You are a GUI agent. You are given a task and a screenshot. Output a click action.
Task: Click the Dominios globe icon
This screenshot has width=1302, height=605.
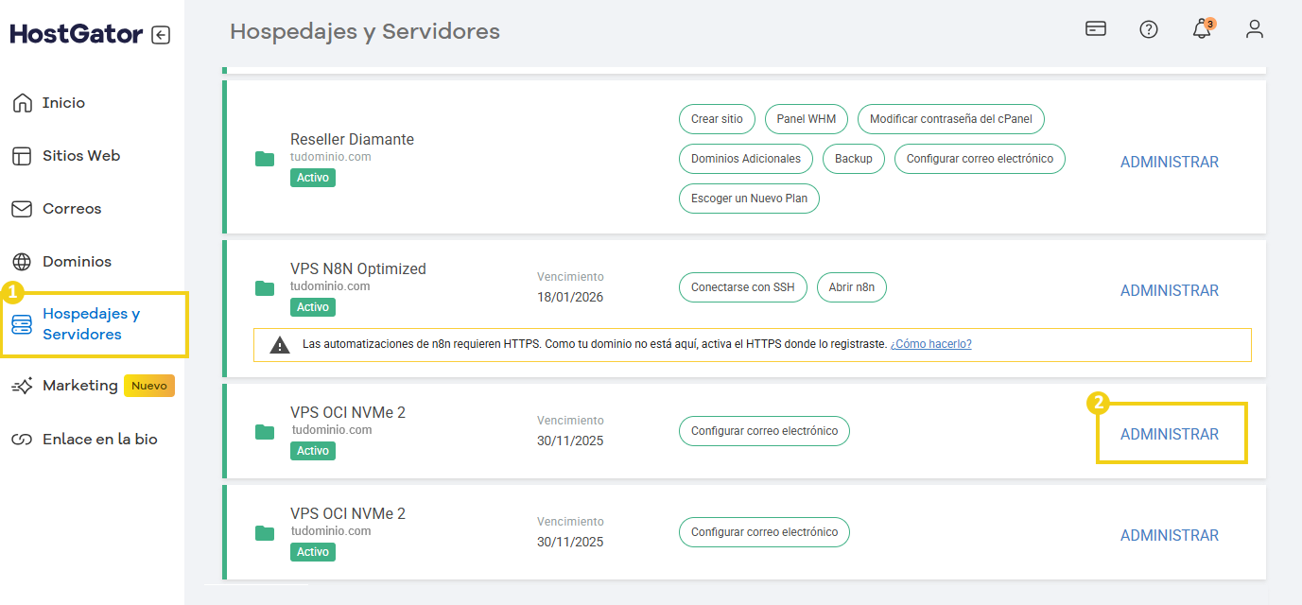pos(21,261)
